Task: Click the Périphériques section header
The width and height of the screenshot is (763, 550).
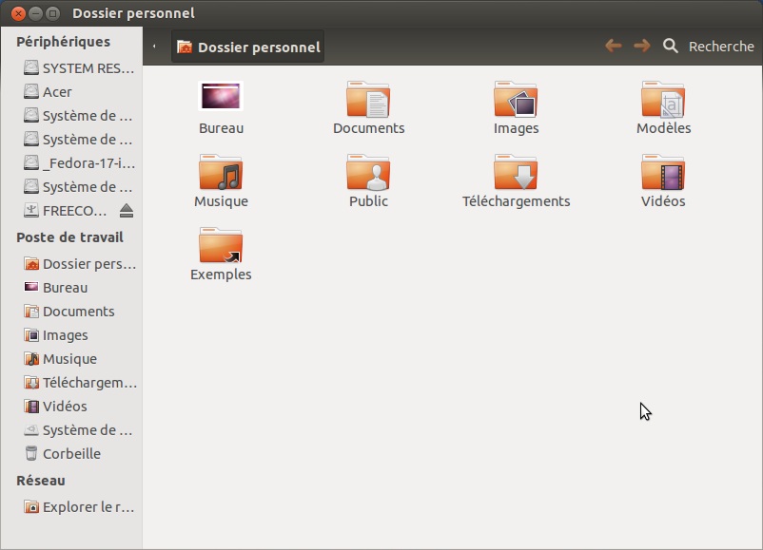Action: click(63, 42)
